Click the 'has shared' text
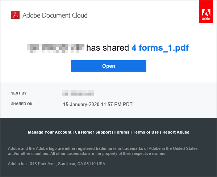217x177 pixels. point(108,48)
